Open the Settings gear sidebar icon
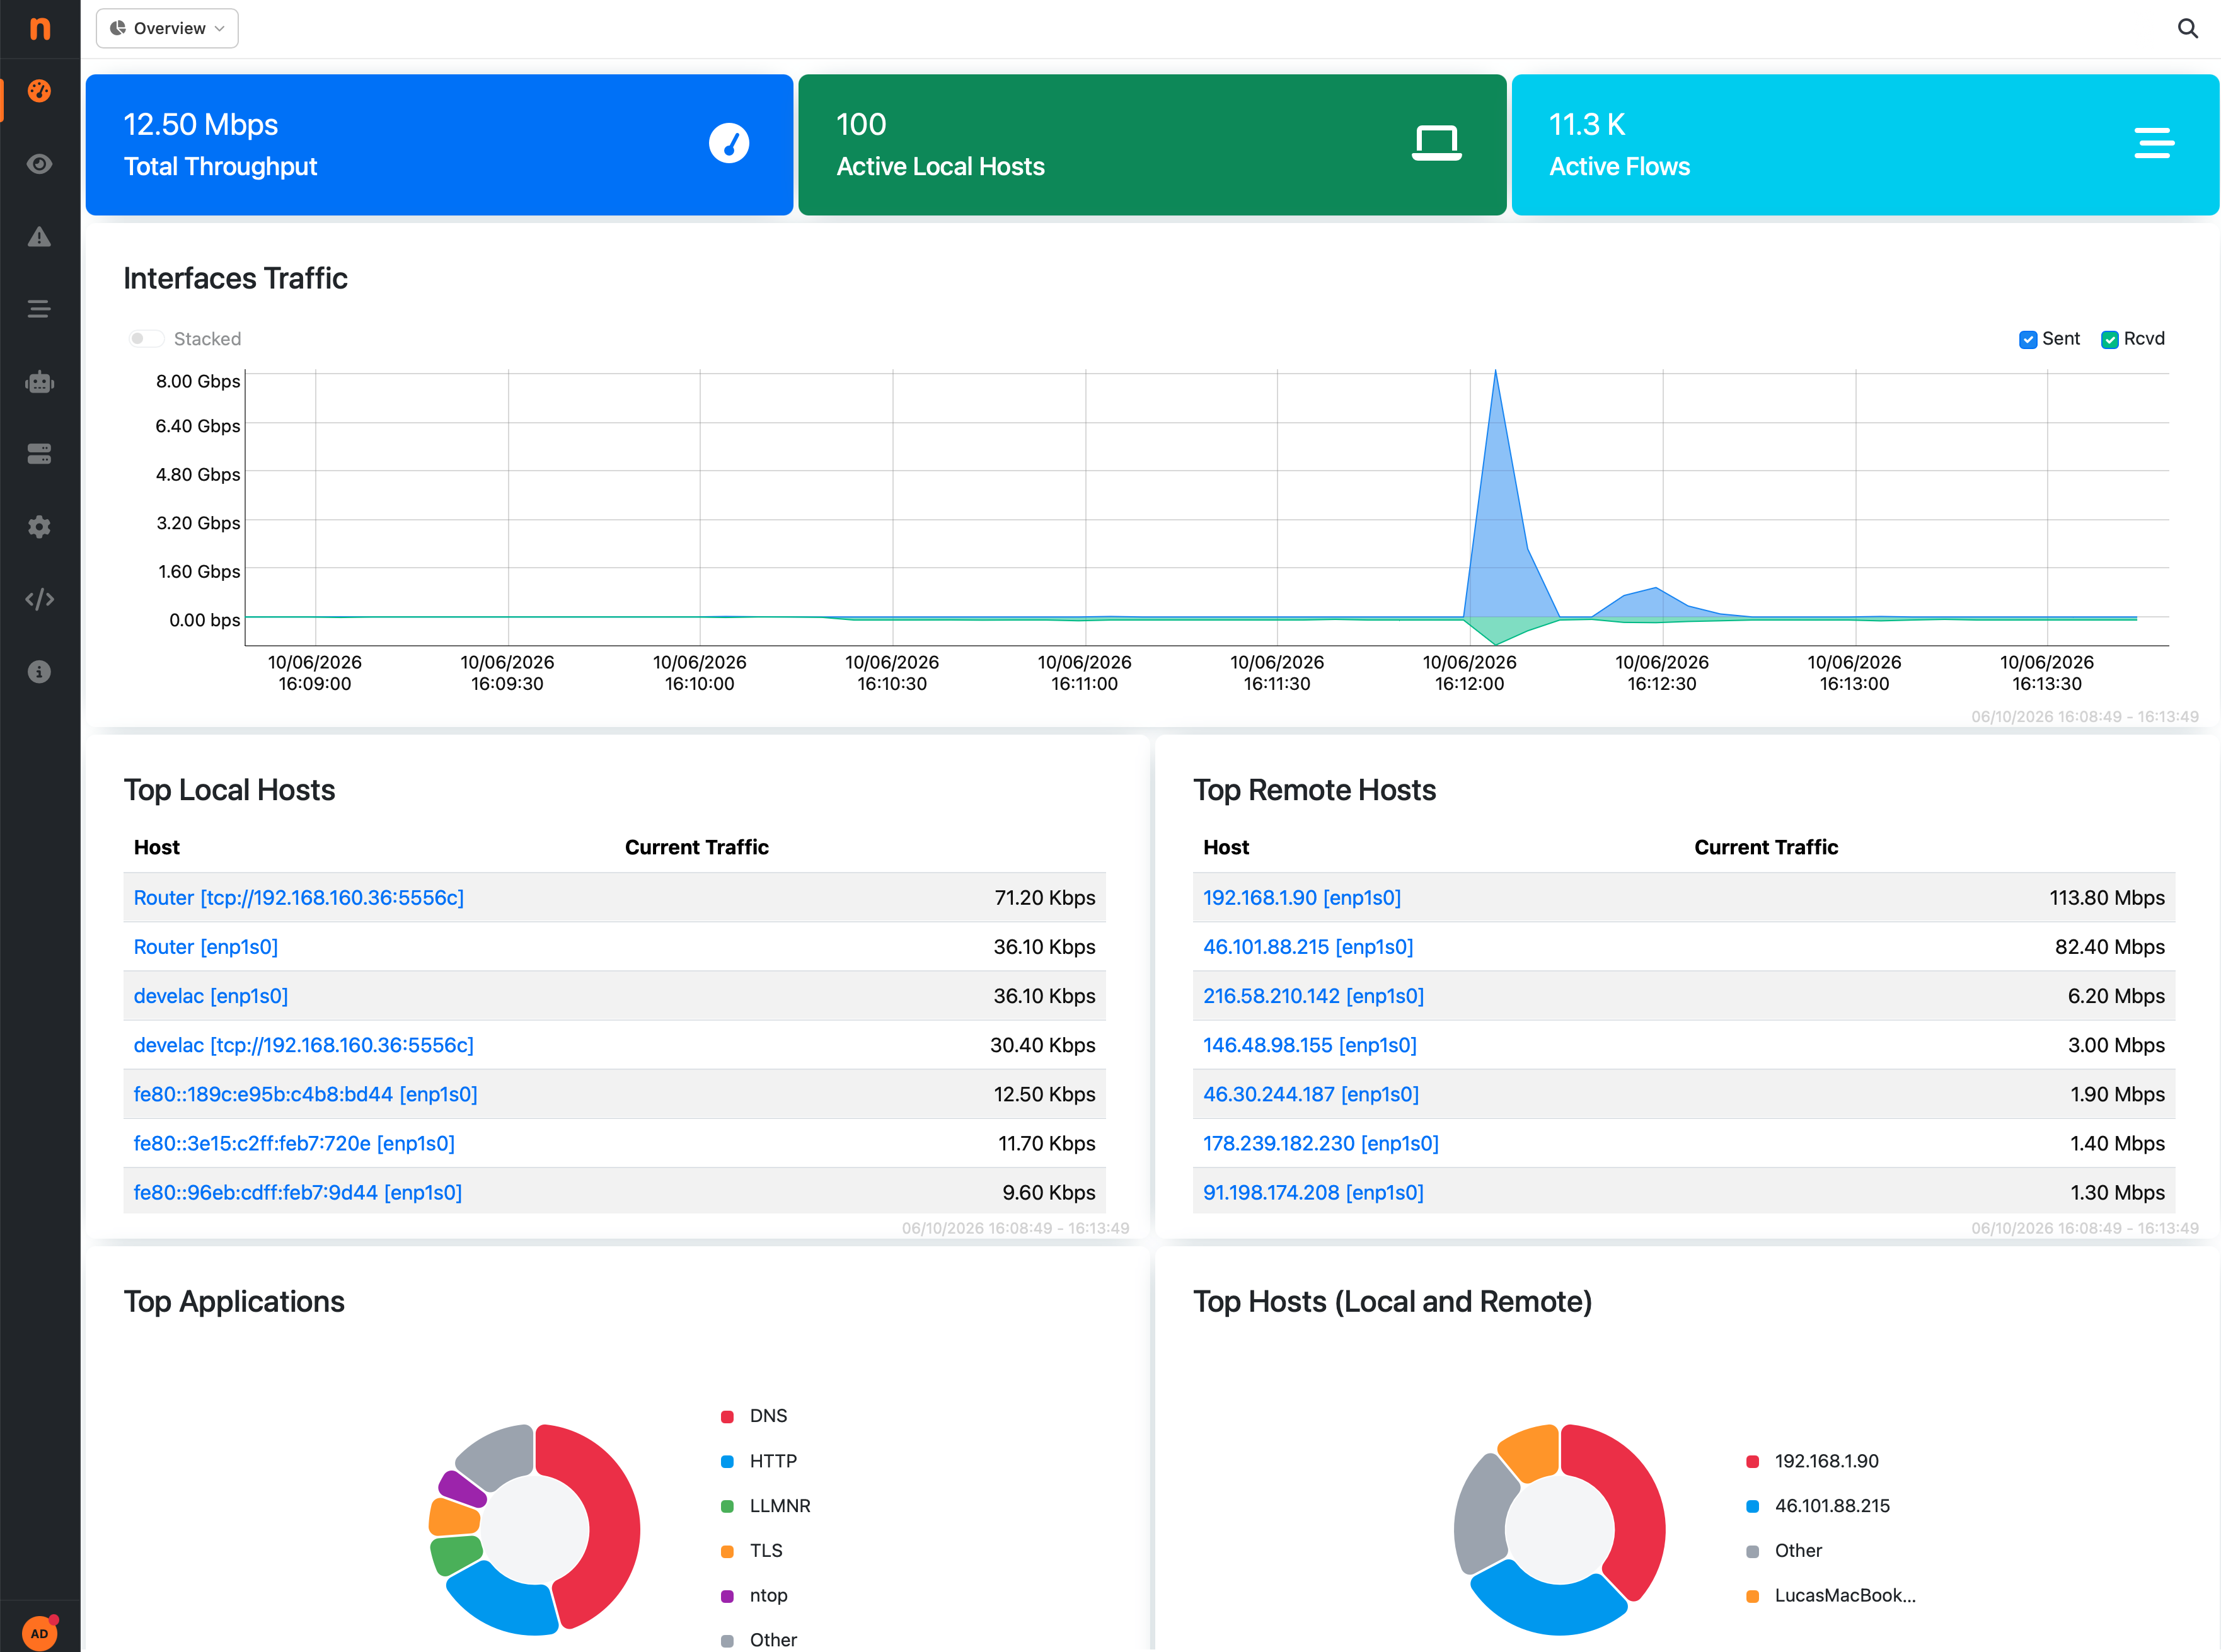 [x=39, y=527]
